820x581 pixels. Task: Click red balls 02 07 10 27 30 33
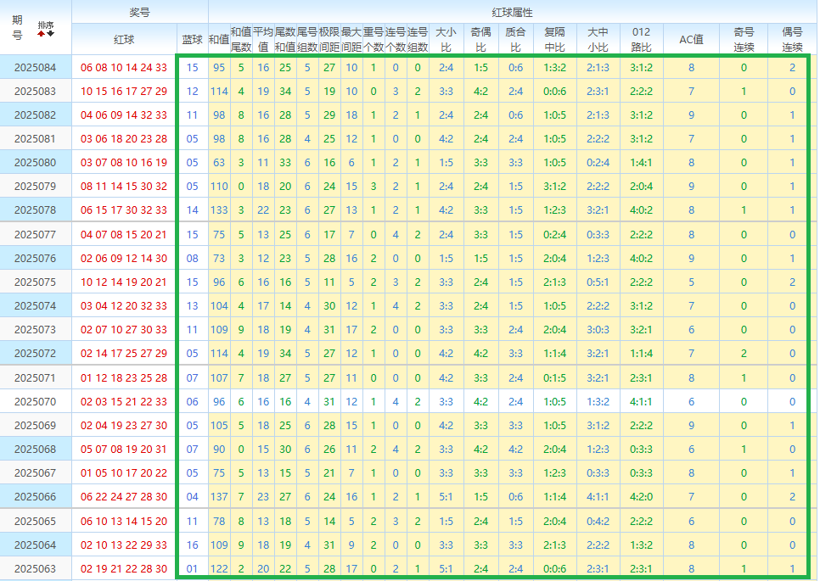(124, 330)
